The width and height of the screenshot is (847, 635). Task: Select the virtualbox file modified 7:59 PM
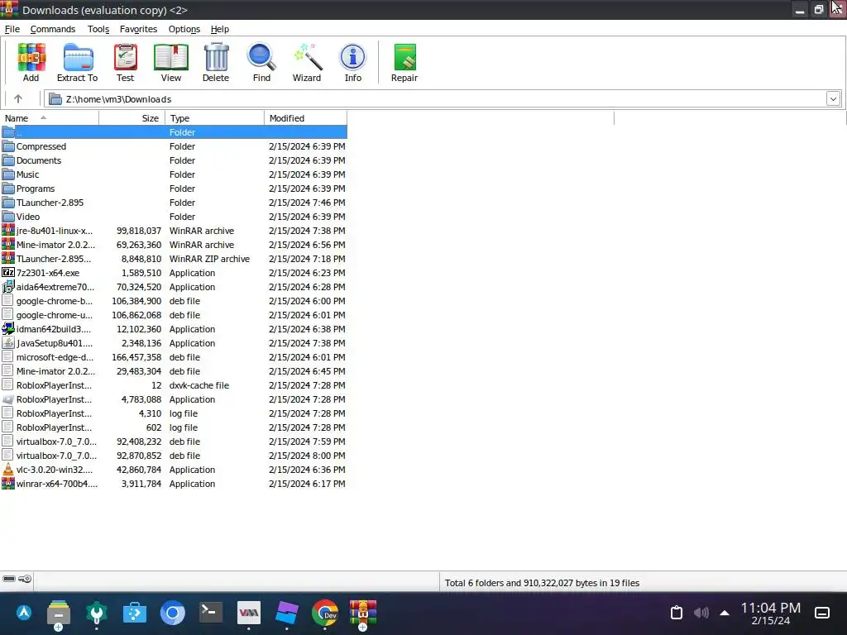pos(174,442)
